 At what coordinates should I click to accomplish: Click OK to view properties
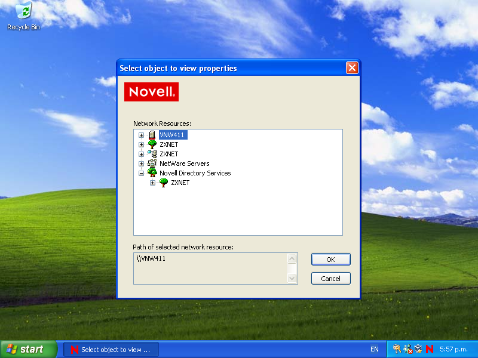coord(331,260)
